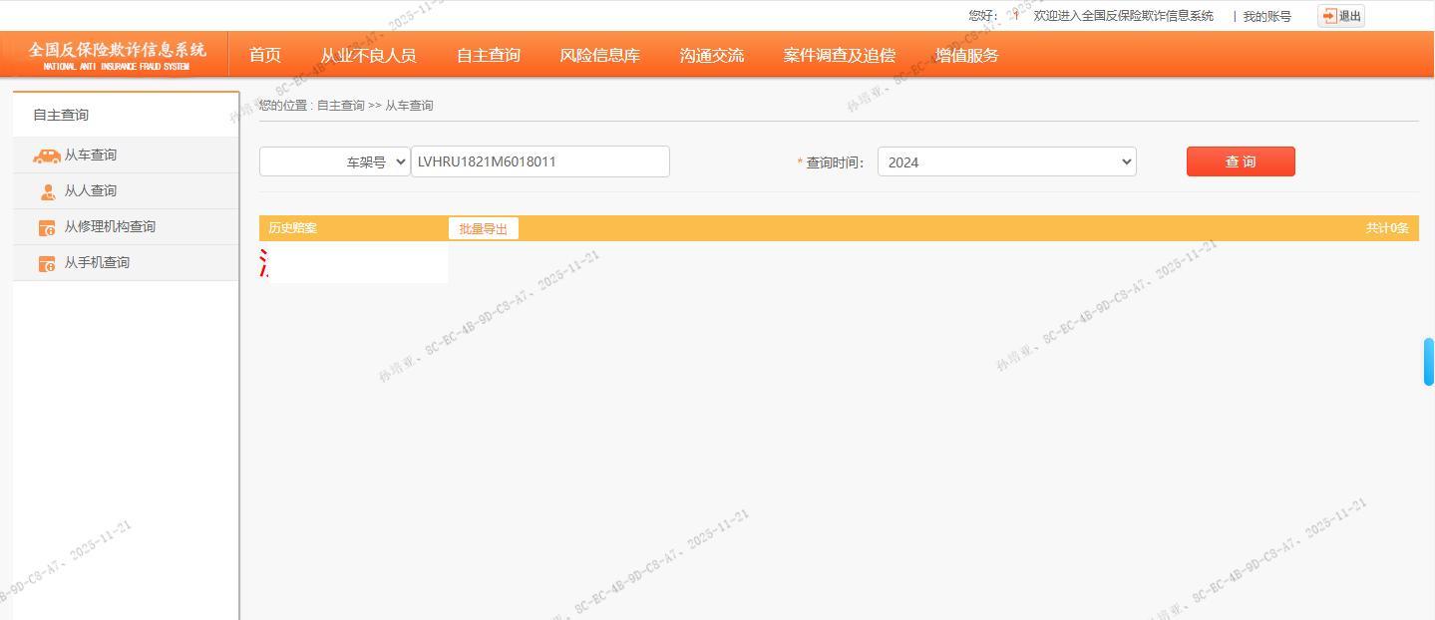Screen dimensions: 1435x620
Task: Click the blue scrollbar handle on right edge
Action: pyautogui.click(x=1428, y=361)
